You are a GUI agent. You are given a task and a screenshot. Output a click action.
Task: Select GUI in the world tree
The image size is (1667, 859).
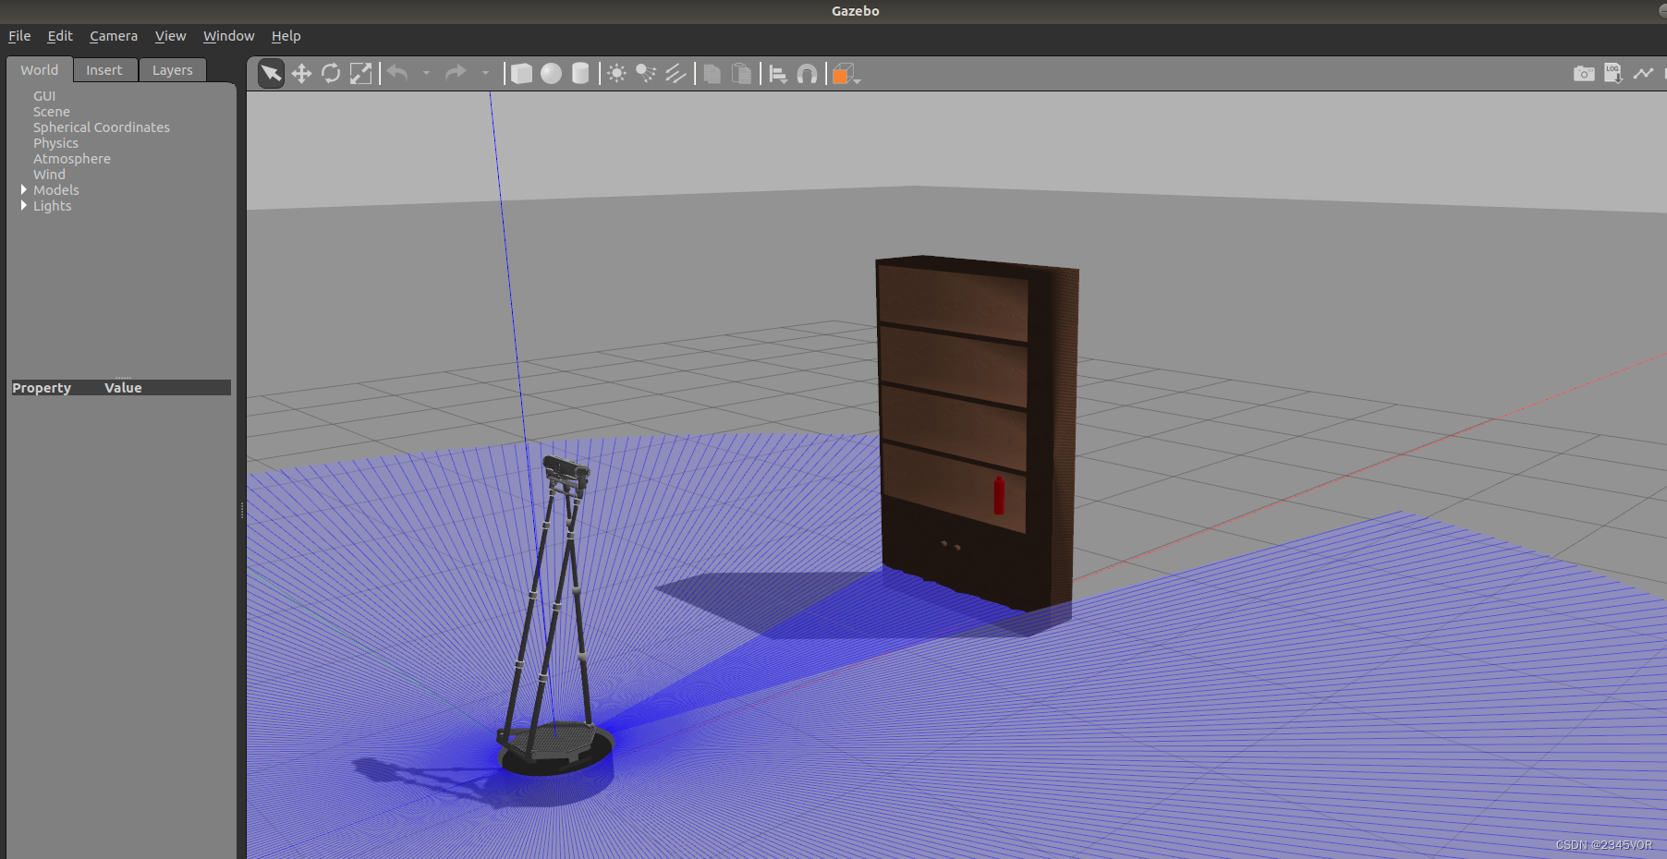(44, 96)
